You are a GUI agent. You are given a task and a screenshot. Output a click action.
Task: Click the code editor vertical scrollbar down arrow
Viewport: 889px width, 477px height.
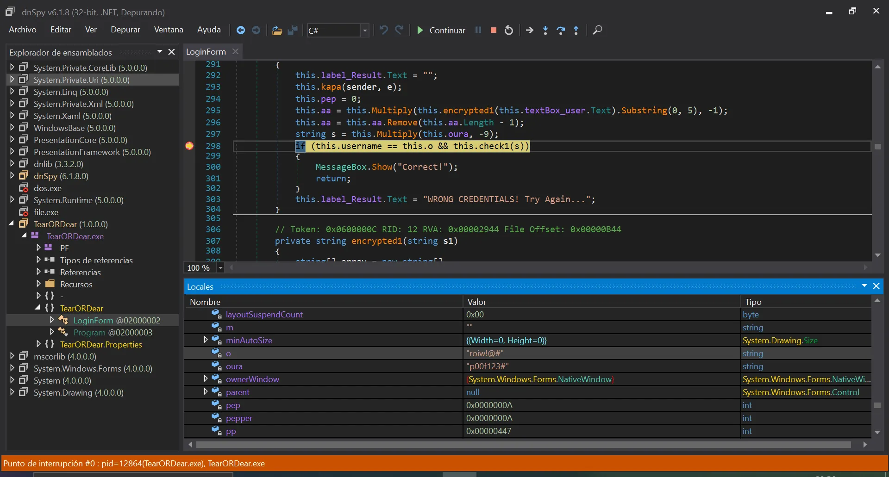877,255
